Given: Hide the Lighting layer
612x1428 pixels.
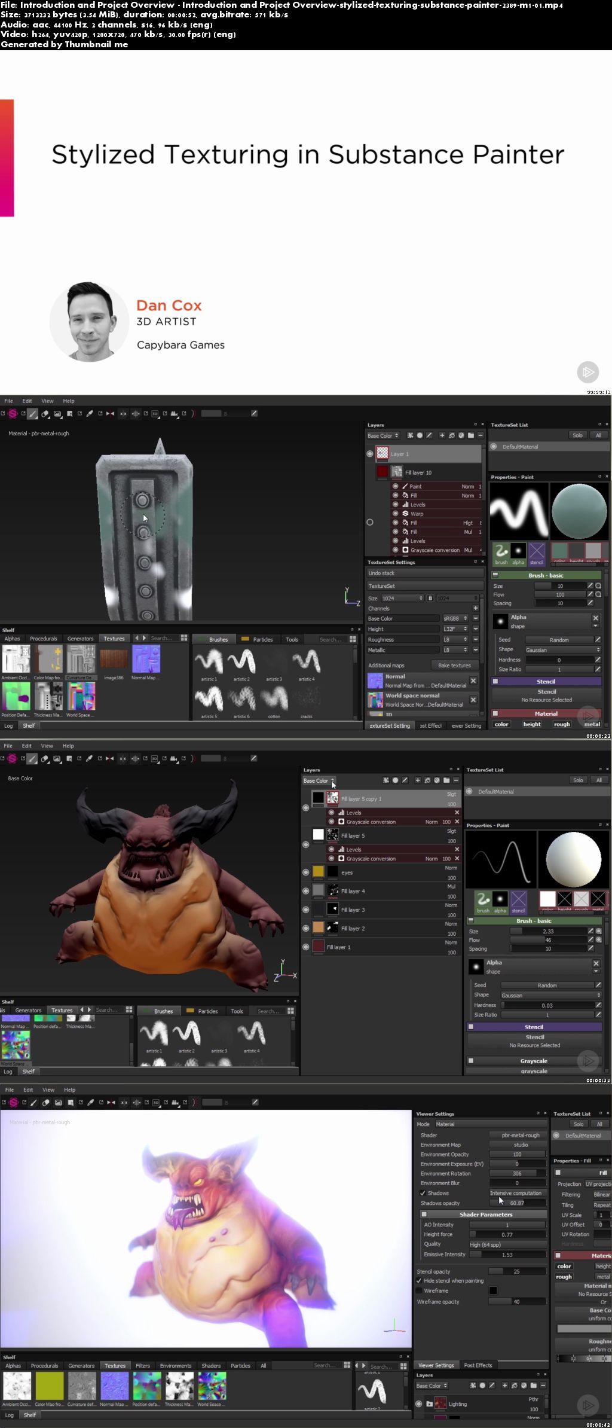Looking at the screenshot, I should [419, 1403].
